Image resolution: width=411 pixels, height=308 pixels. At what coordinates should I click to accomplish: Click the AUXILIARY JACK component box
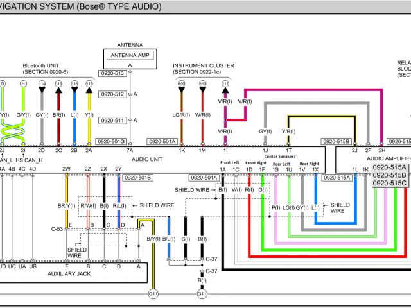(x=74, y=273)
